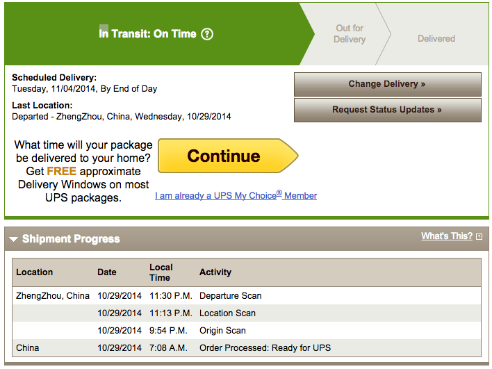
Task: Click the Activity column header
Action: coord(215,272)
